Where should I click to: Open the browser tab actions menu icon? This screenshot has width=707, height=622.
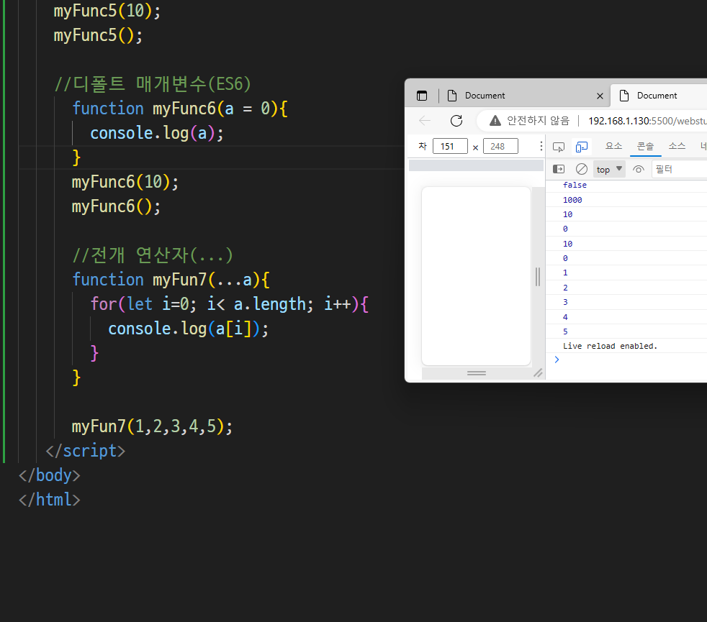tap(422, 96)
